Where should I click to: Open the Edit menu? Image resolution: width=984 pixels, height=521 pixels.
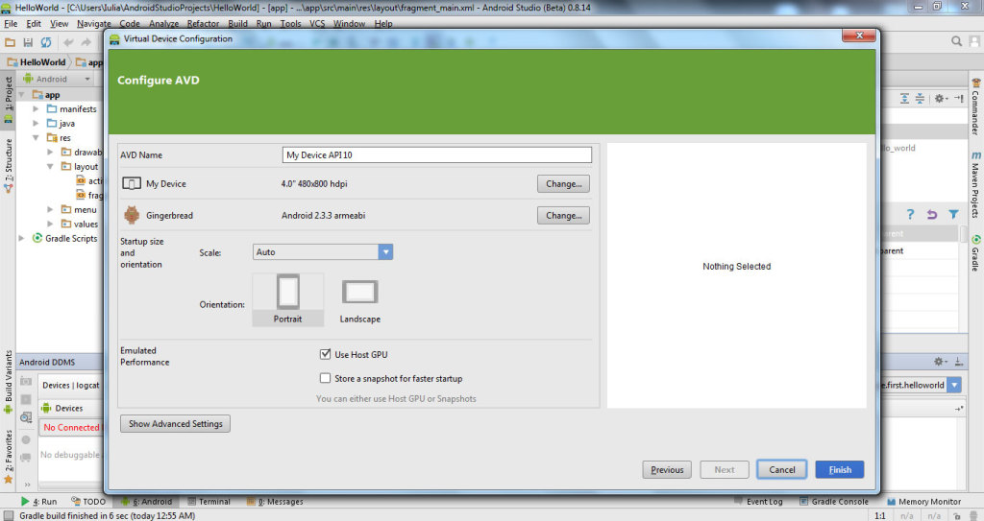point(34,24)
